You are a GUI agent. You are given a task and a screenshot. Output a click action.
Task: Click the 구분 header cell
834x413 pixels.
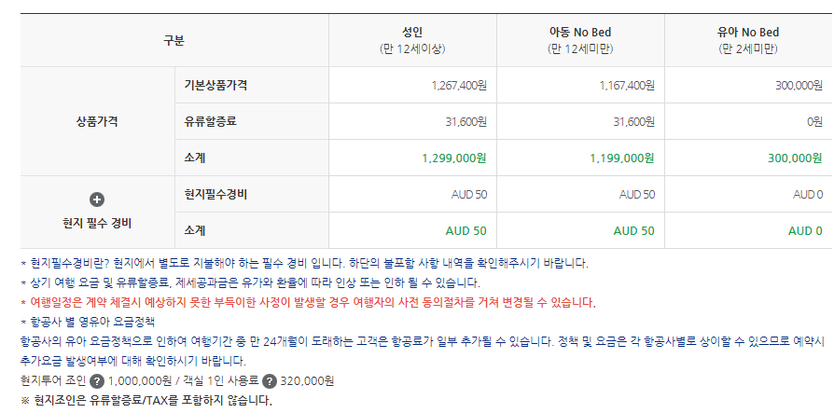tap(174, 40)
